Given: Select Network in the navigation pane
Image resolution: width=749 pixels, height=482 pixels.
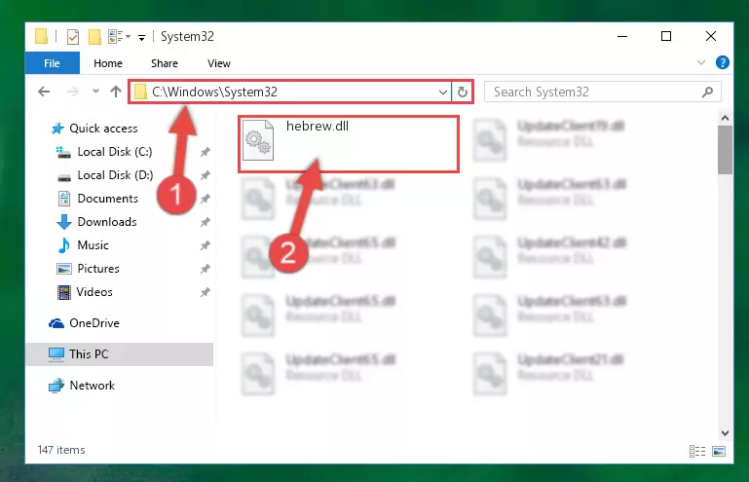Looking at the screenshot, I should click(92, 386).
